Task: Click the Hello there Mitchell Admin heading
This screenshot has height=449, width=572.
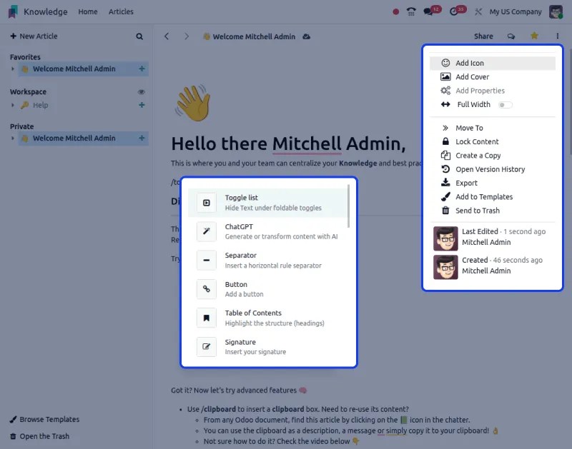Action: tap(288, 143)
